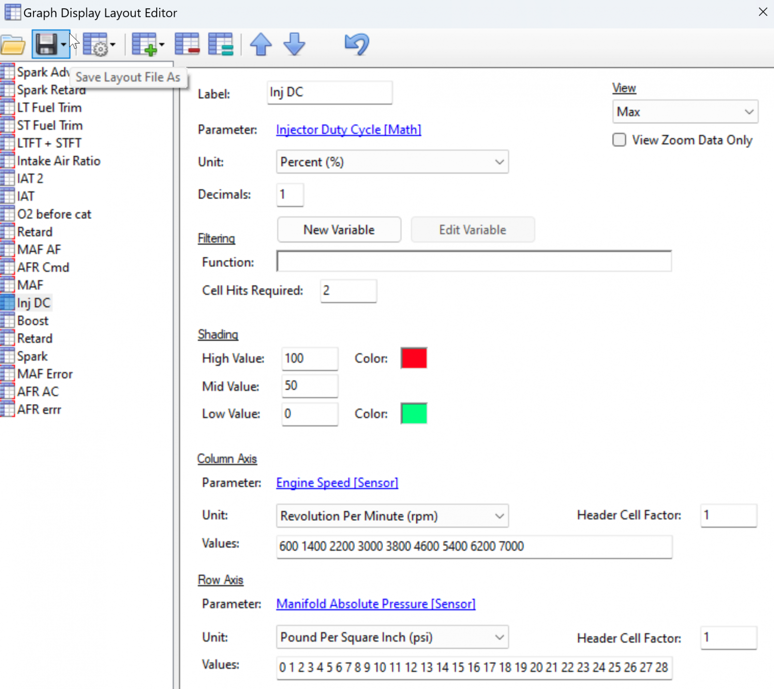The image size is (774, 689).
Task: Click the Save Layout floppy disk icon
Action: 46,45
